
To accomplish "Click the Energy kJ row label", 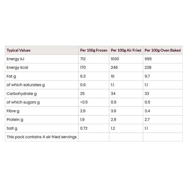I will (x=16, y=59).
